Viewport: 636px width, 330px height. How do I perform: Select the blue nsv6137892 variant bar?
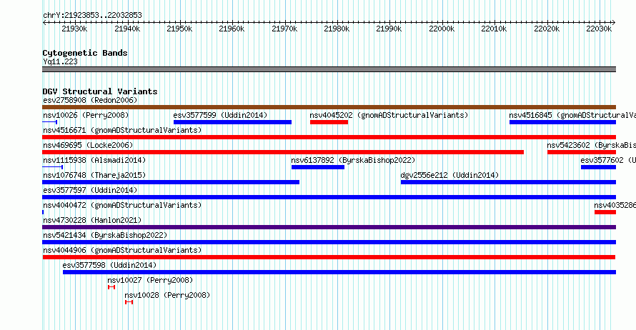(318, 167)
